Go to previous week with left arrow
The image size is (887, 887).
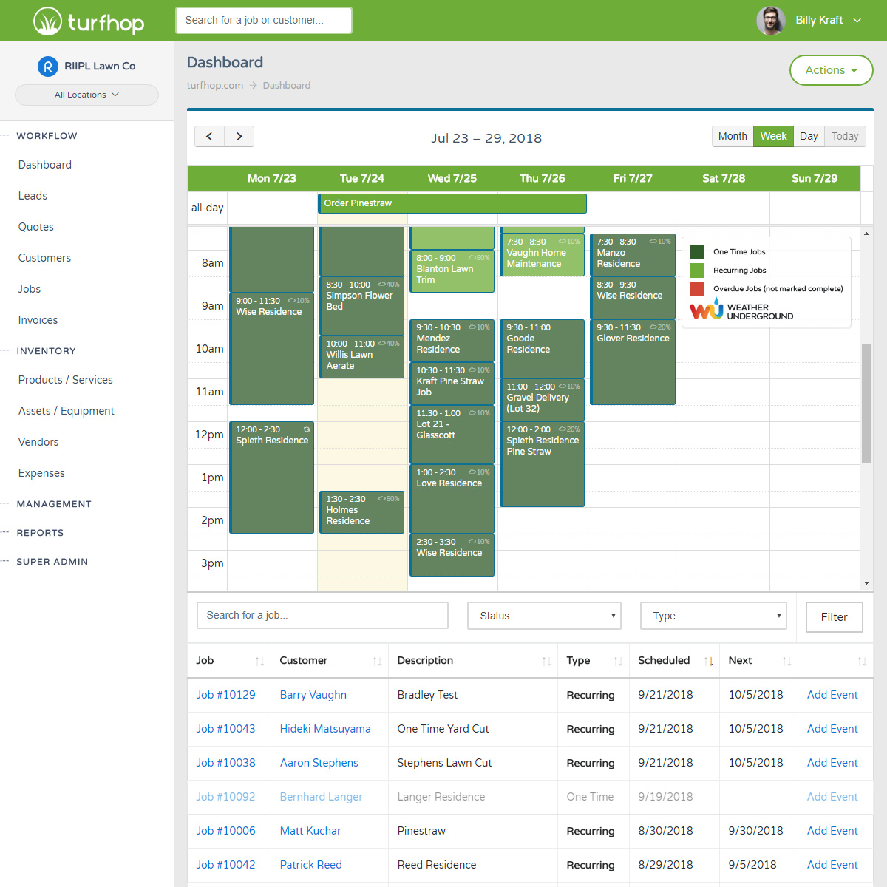(x=209, y=137)
